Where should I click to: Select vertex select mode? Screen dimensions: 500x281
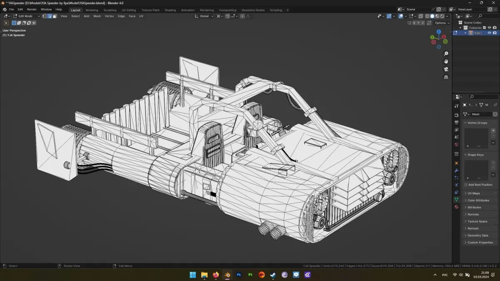pyautogui.click(x=45, y=16)
